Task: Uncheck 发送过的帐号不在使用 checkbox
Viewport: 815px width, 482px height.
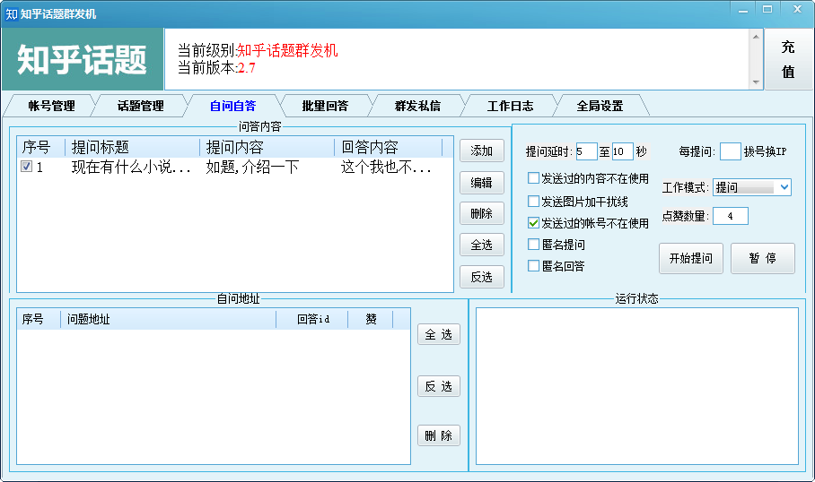Action: (x=533, y=223)
